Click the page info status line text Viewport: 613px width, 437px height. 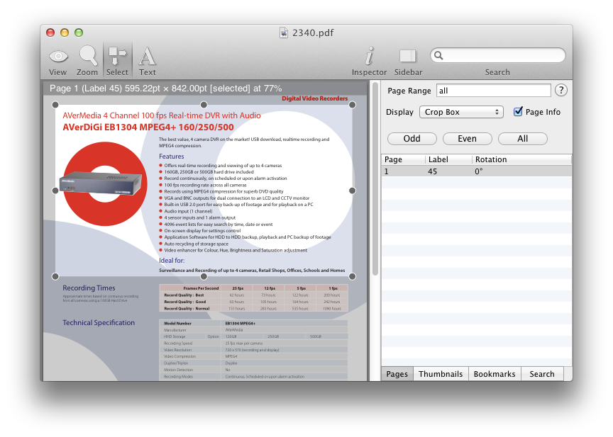(165, 89)
